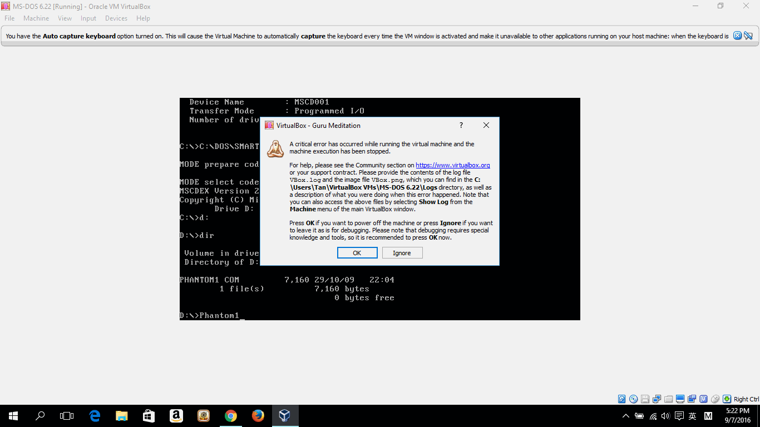
Task: Open the Wi-Fi network flyout in system tray
Action: point(653,416)
